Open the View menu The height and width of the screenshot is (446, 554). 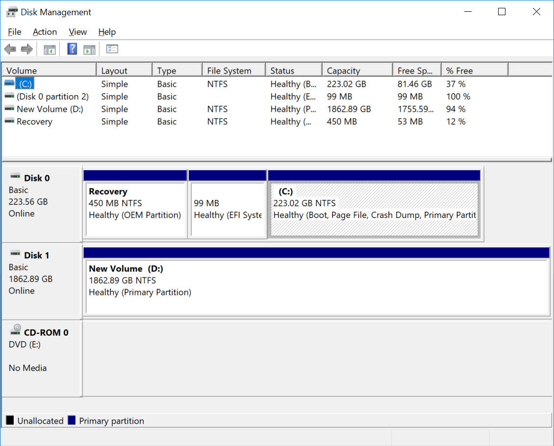click(77, 32)
